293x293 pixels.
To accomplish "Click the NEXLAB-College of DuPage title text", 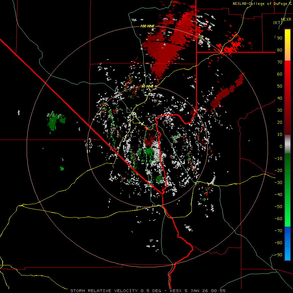I will (x=262, y=4).
